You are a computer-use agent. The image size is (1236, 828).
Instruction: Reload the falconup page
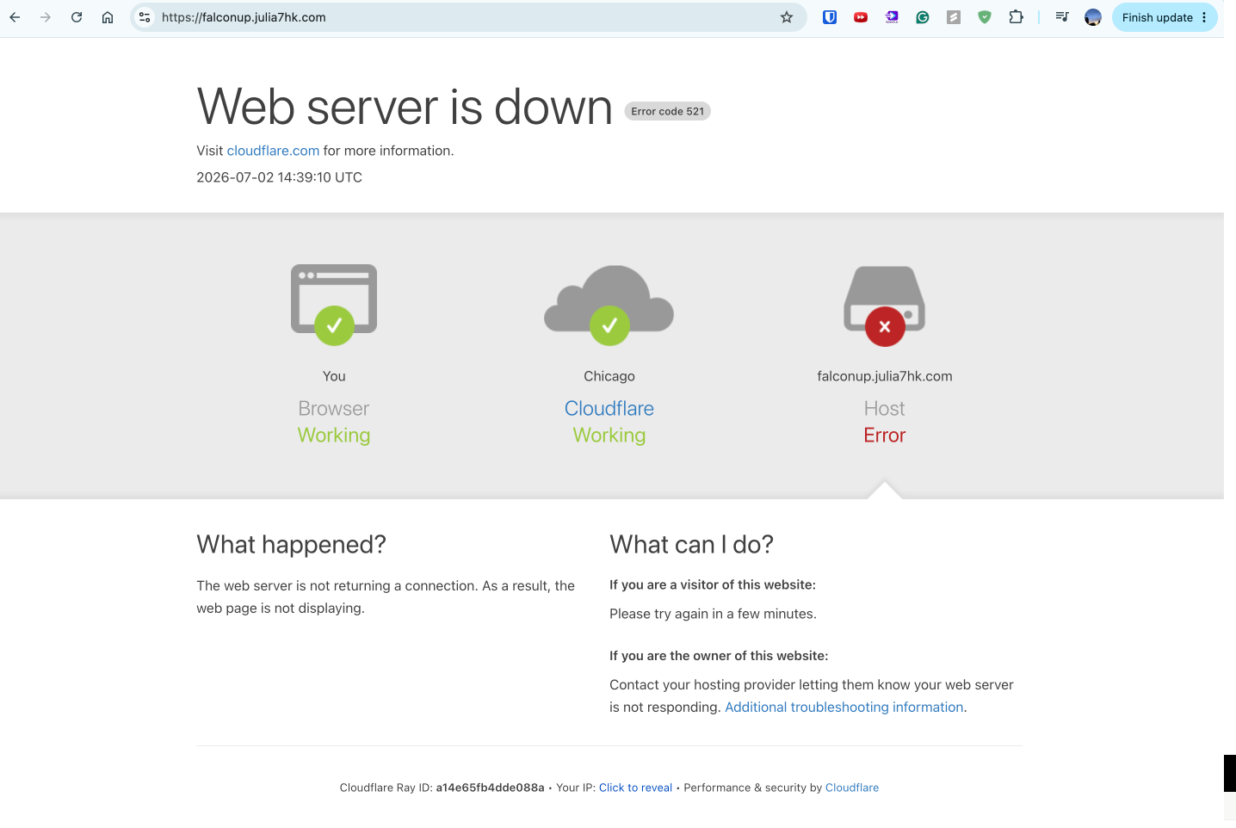tap(77, 17)
